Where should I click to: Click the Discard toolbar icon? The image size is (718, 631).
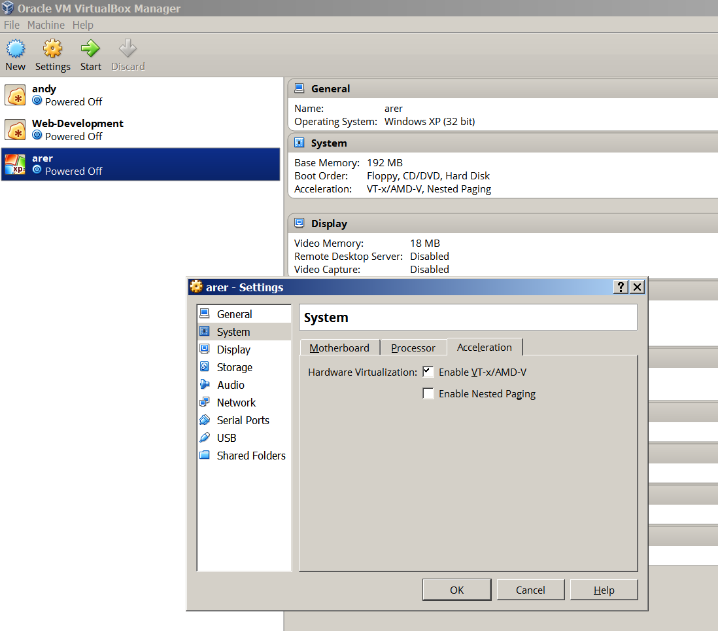[128, 48]
